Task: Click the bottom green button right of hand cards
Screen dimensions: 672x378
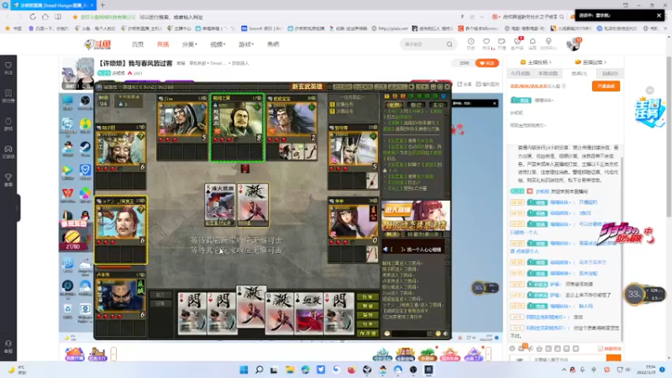Action: pyautogui.click(x=368, y=333)
